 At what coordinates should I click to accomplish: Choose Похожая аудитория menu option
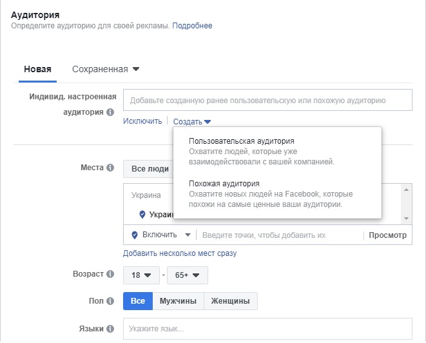coord(277,194)
